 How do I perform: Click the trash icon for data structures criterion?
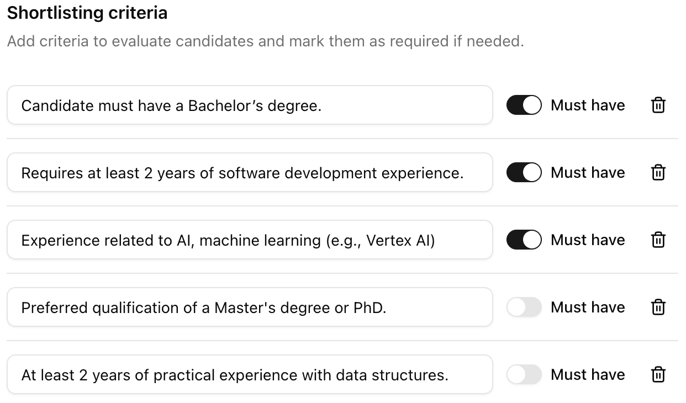(x=658, y=374)
